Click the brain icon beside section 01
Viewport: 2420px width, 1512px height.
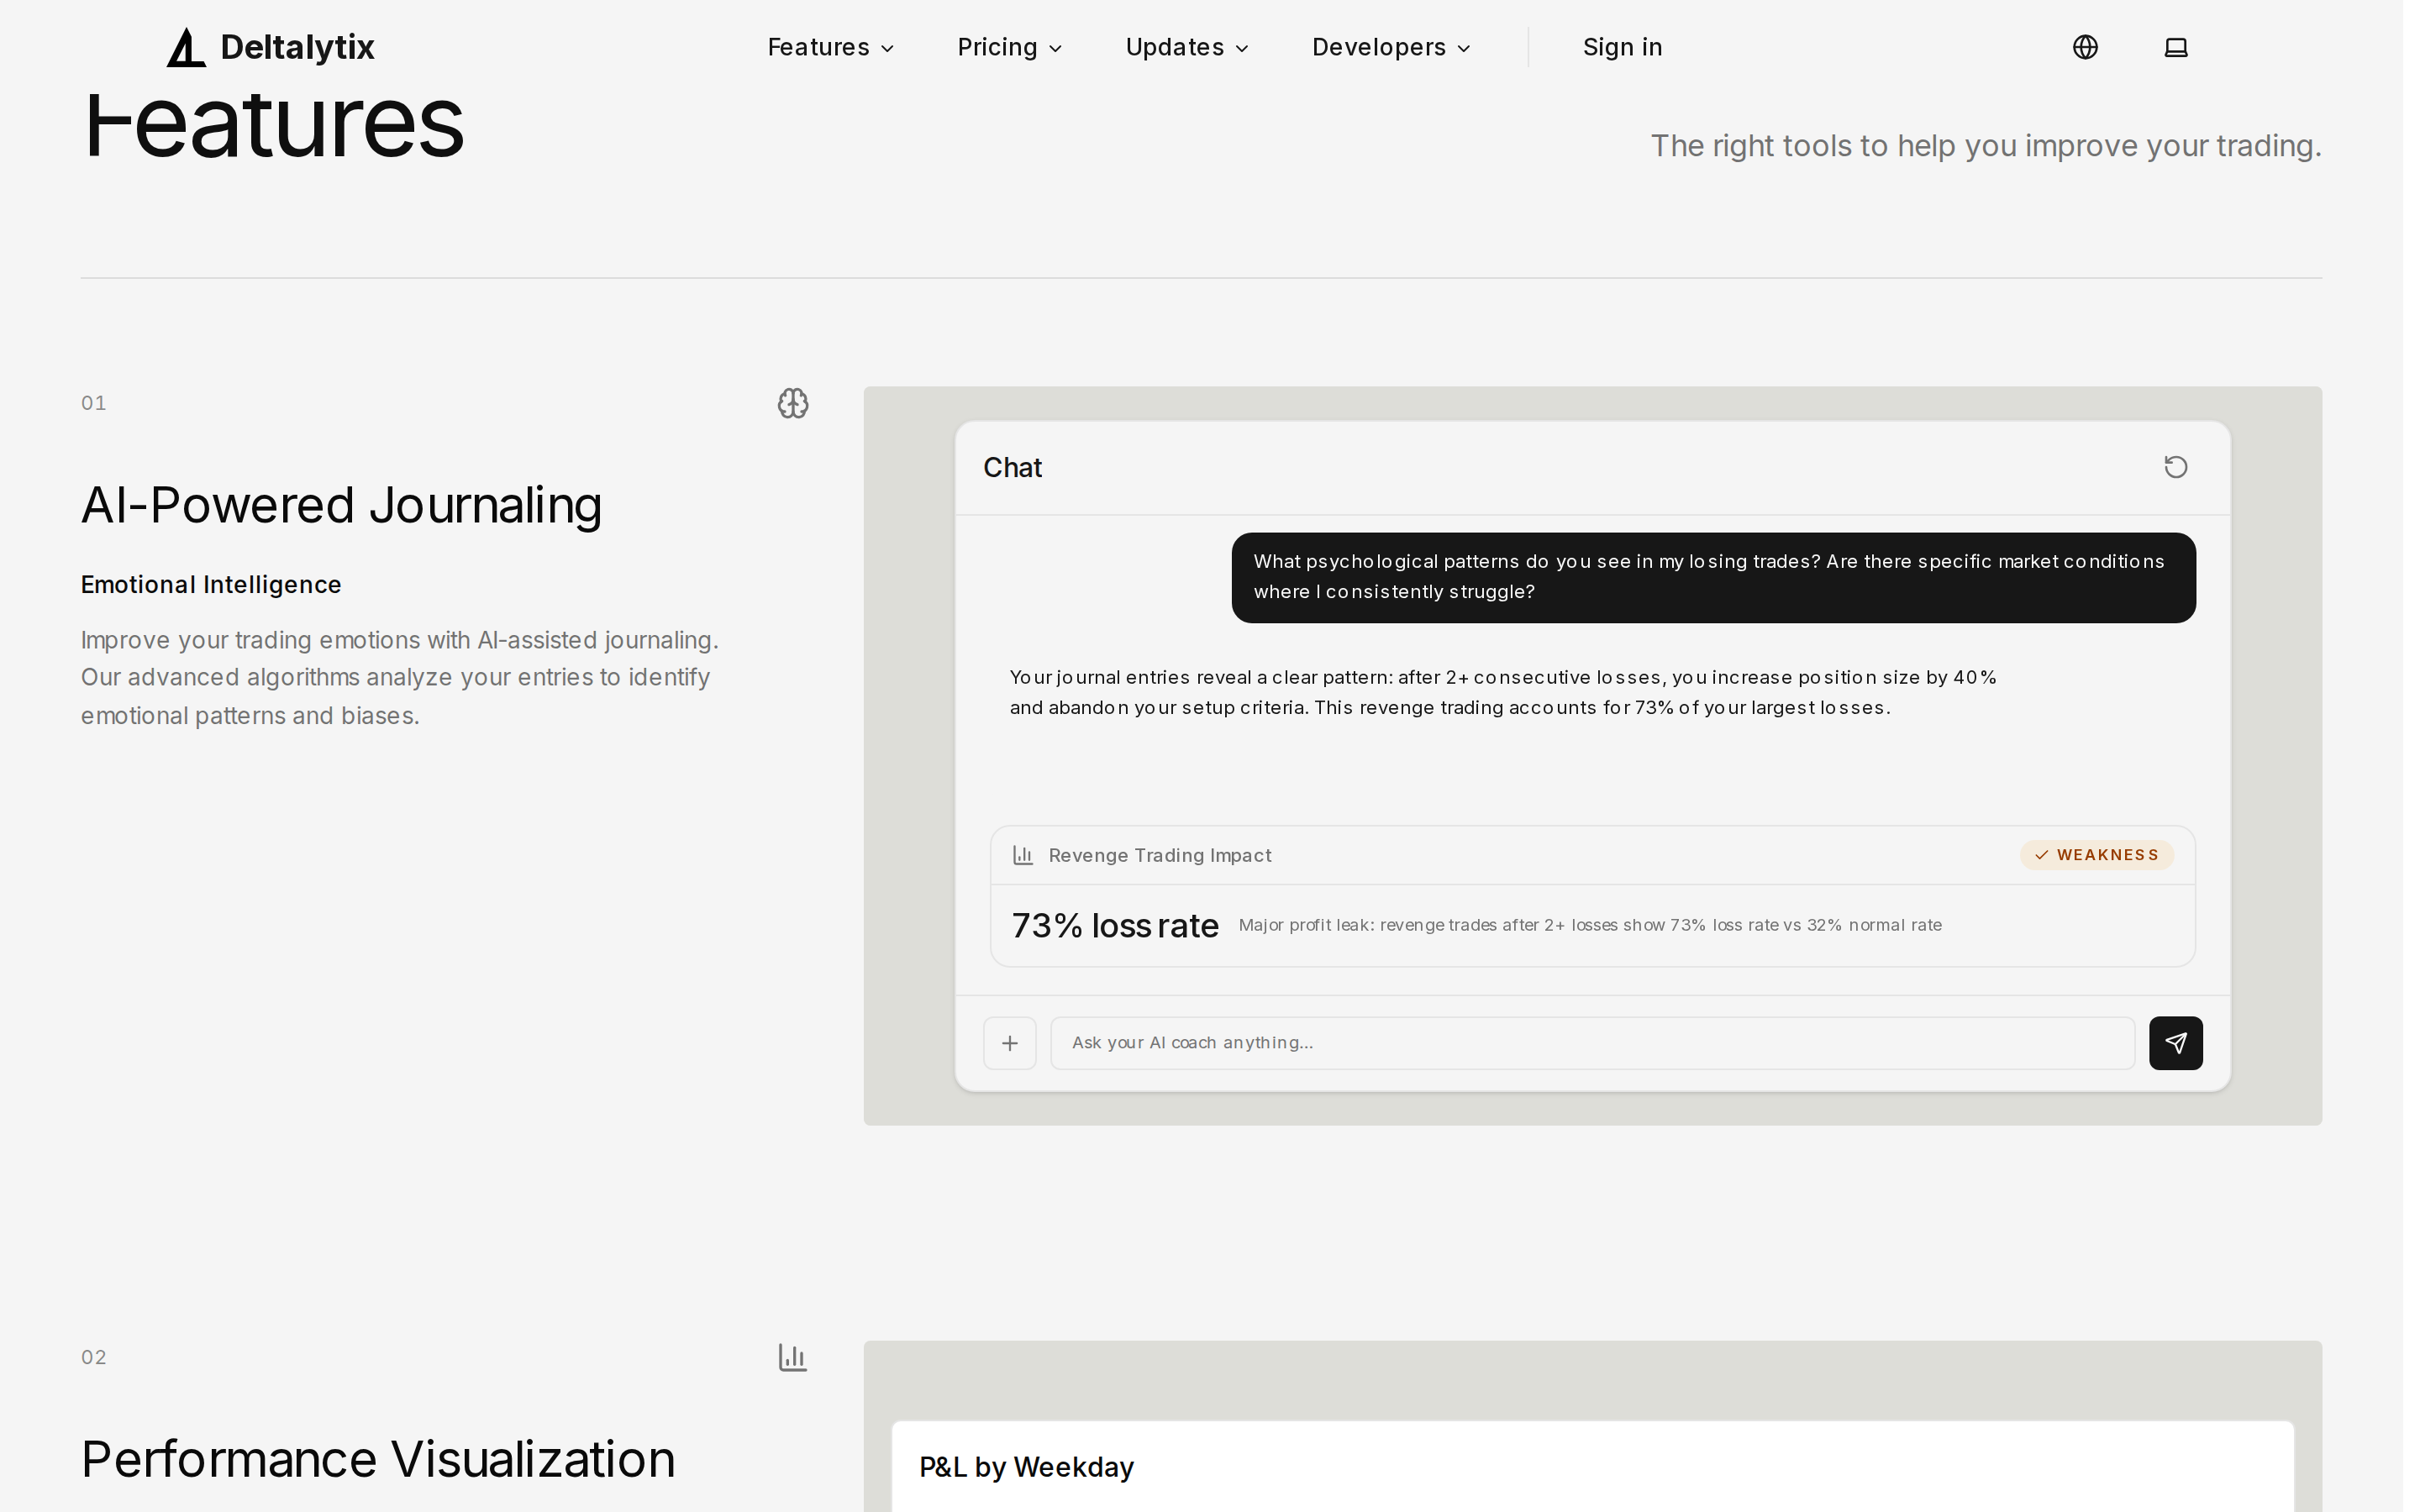pyautogui.click(x=793, y=403)
